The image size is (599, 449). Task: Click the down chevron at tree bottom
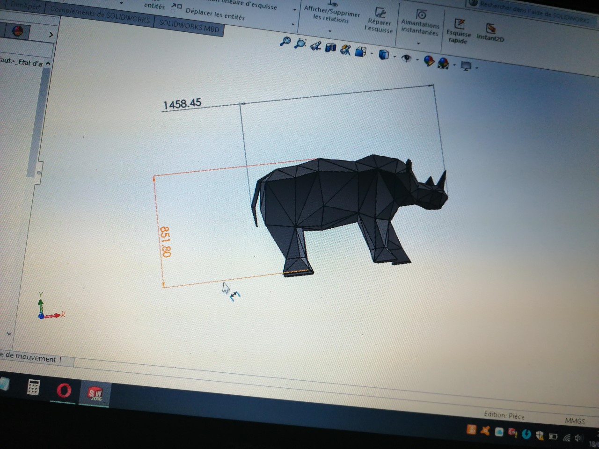tap(8, 333)
